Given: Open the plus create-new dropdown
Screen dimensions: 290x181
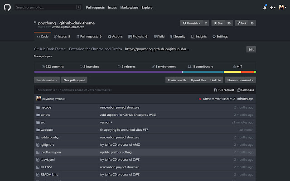Looking at the screenshot, I should click(273, 8).
